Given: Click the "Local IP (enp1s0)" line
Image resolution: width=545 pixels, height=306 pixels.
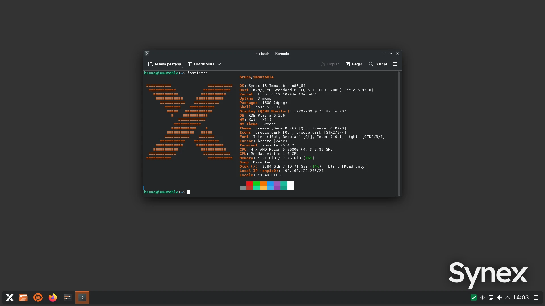Looking at the screenshot, I should (282, 171).
